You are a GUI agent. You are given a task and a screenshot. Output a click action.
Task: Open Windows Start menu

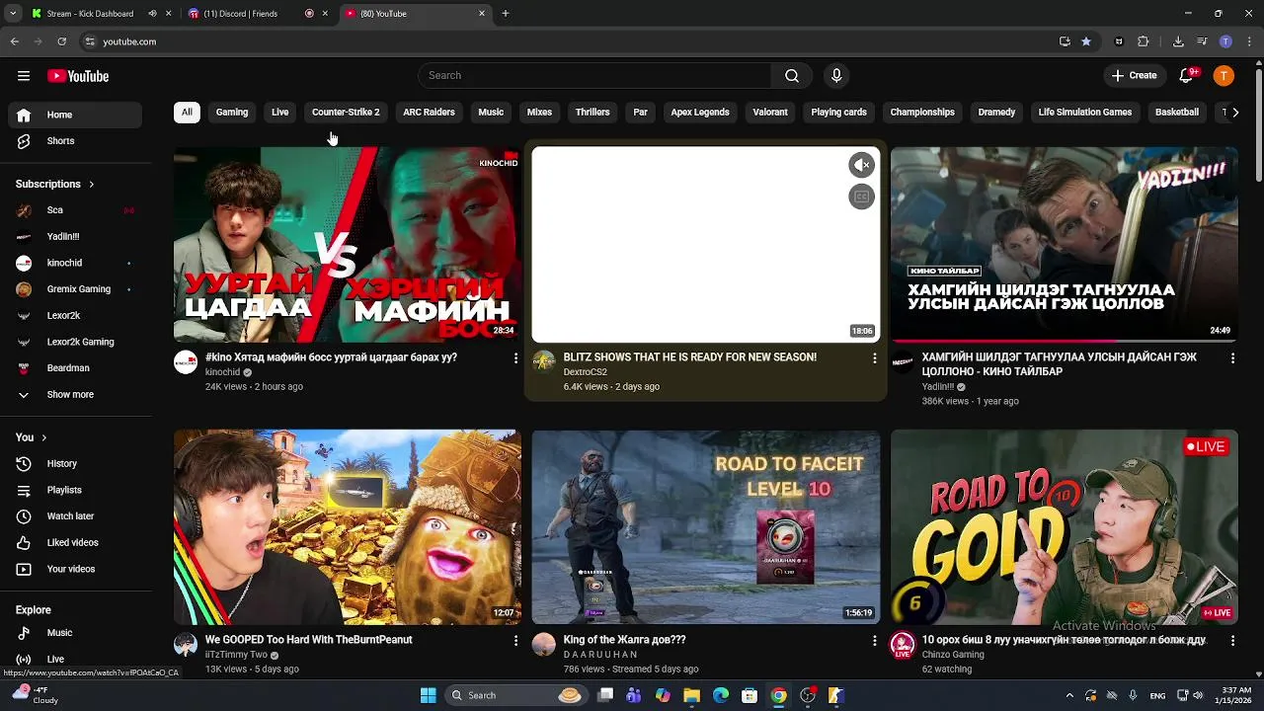click(428, 695)
